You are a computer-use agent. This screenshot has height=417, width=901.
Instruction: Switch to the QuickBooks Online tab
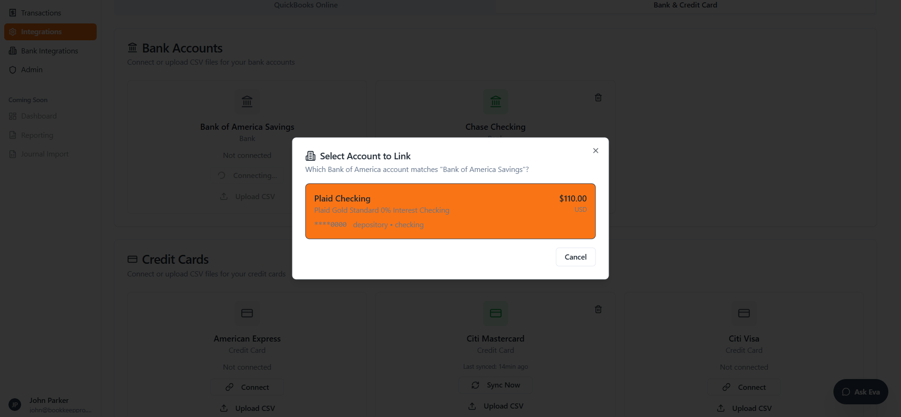(x=305, y=5)
